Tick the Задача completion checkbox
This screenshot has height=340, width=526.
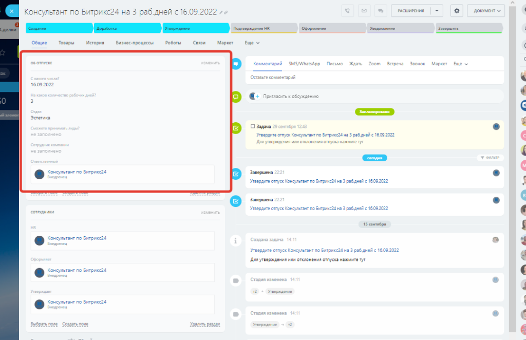tap(253, 126)
